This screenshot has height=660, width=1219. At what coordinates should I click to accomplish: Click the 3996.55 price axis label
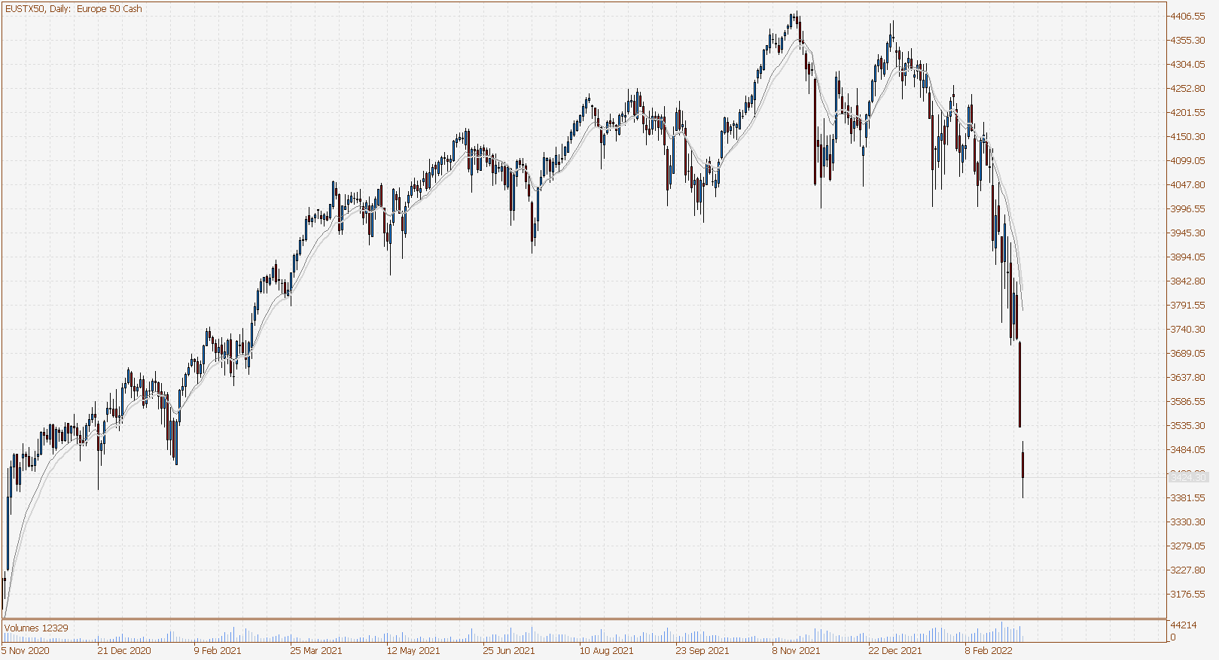pyautogui.click(x=1187, y=208)
